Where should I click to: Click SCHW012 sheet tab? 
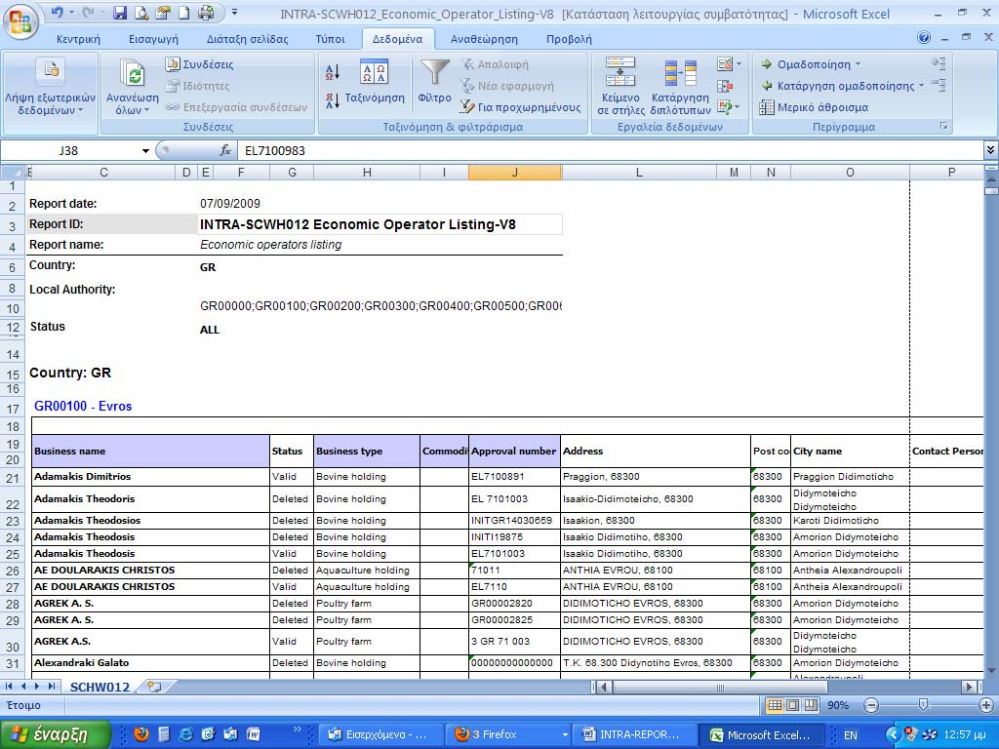pos(100,688)
